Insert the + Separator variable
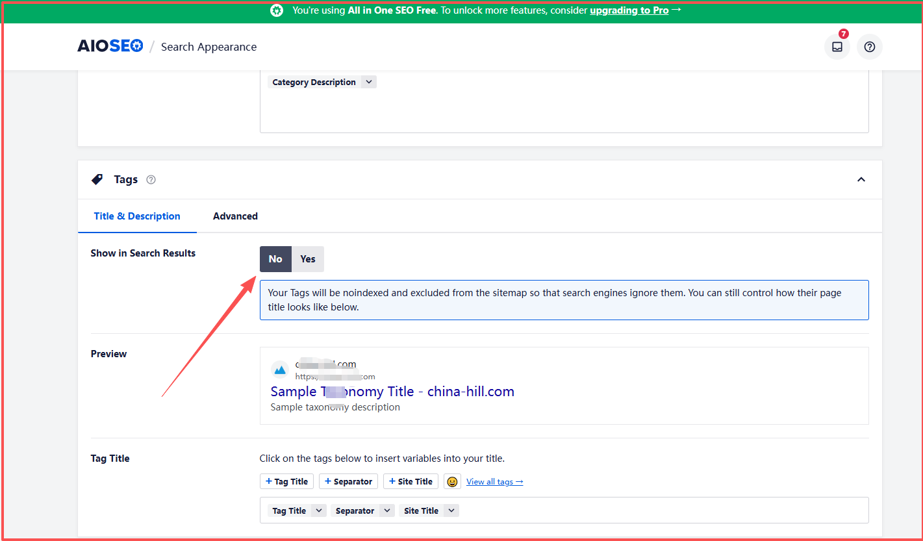This screenshot has height=541, width=923. pos(348,481)
